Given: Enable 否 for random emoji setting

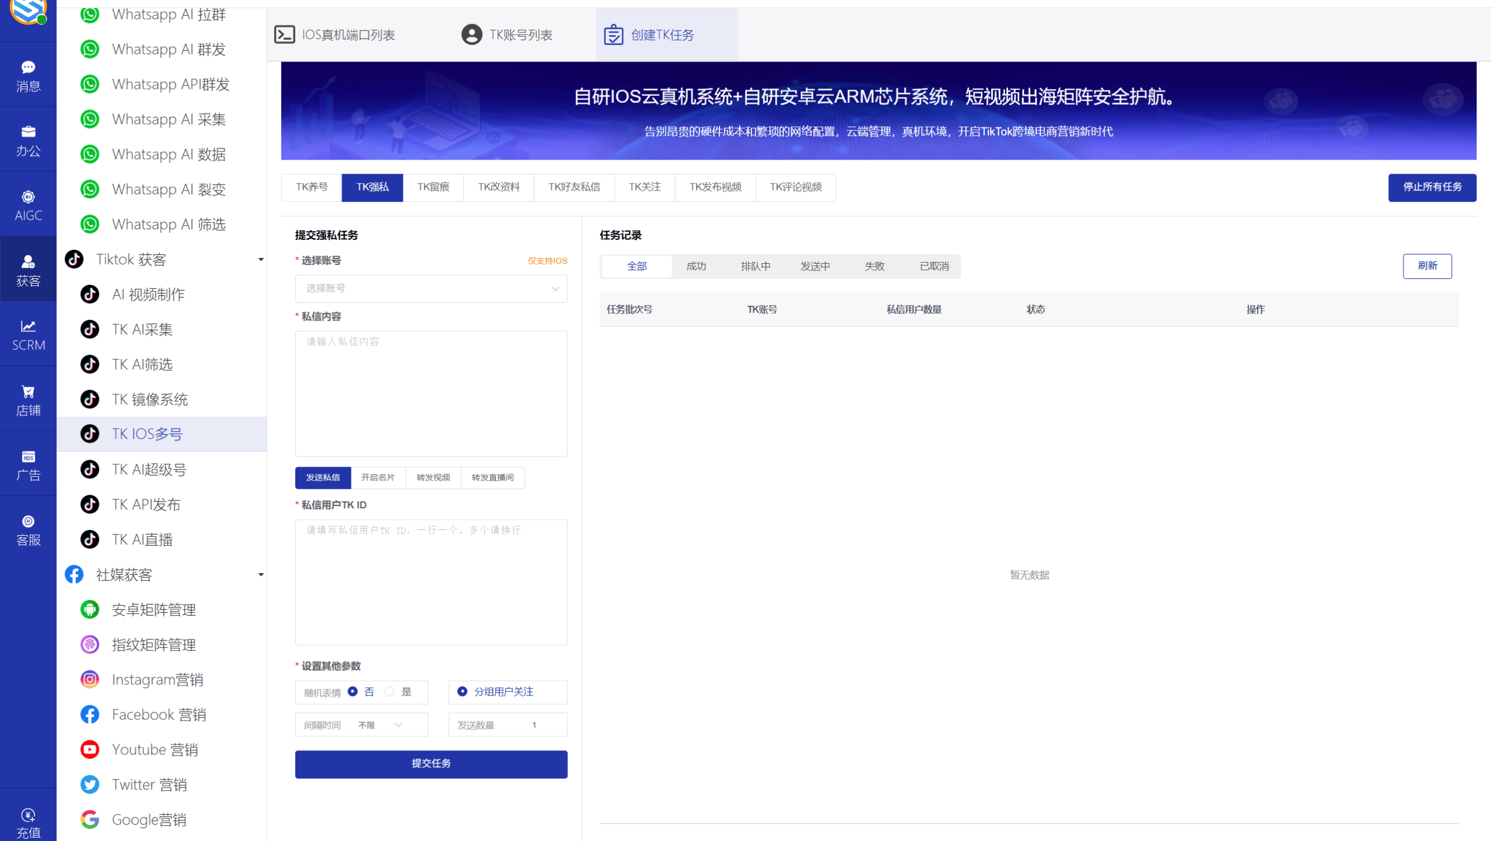Looking at the screenshot, I should tap(352, 691).
